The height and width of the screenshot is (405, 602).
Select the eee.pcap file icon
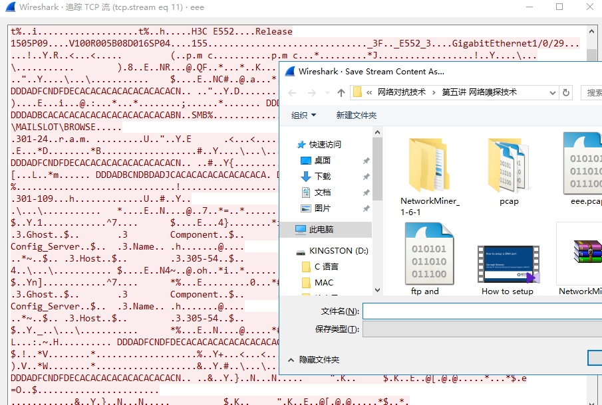tap(583, 163)
